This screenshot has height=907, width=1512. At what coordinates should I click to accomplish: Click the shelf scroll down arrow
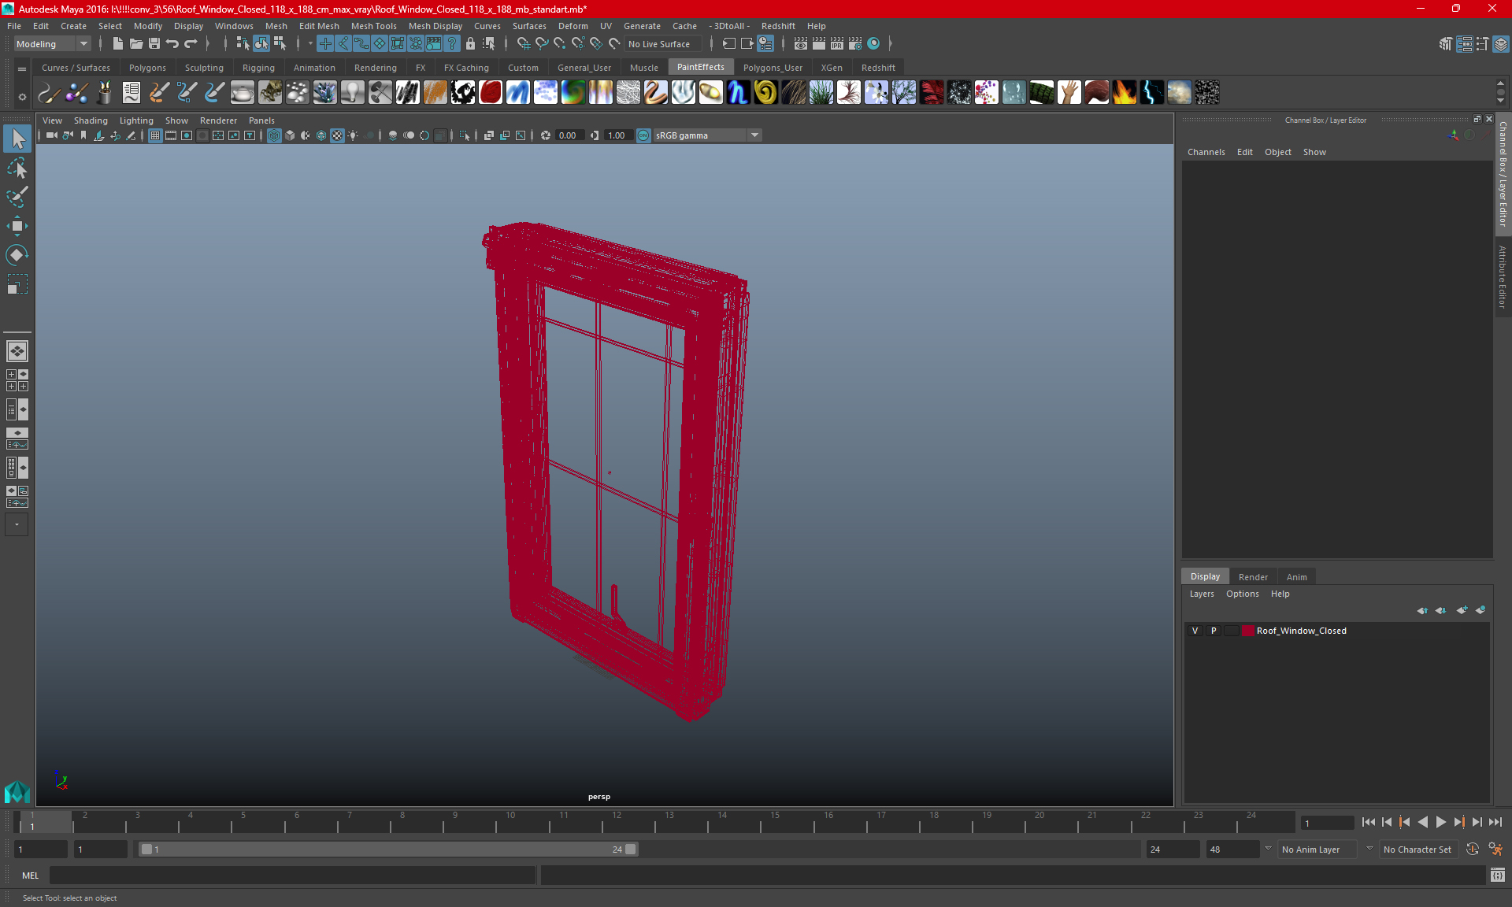click(x=1500, y=101)
